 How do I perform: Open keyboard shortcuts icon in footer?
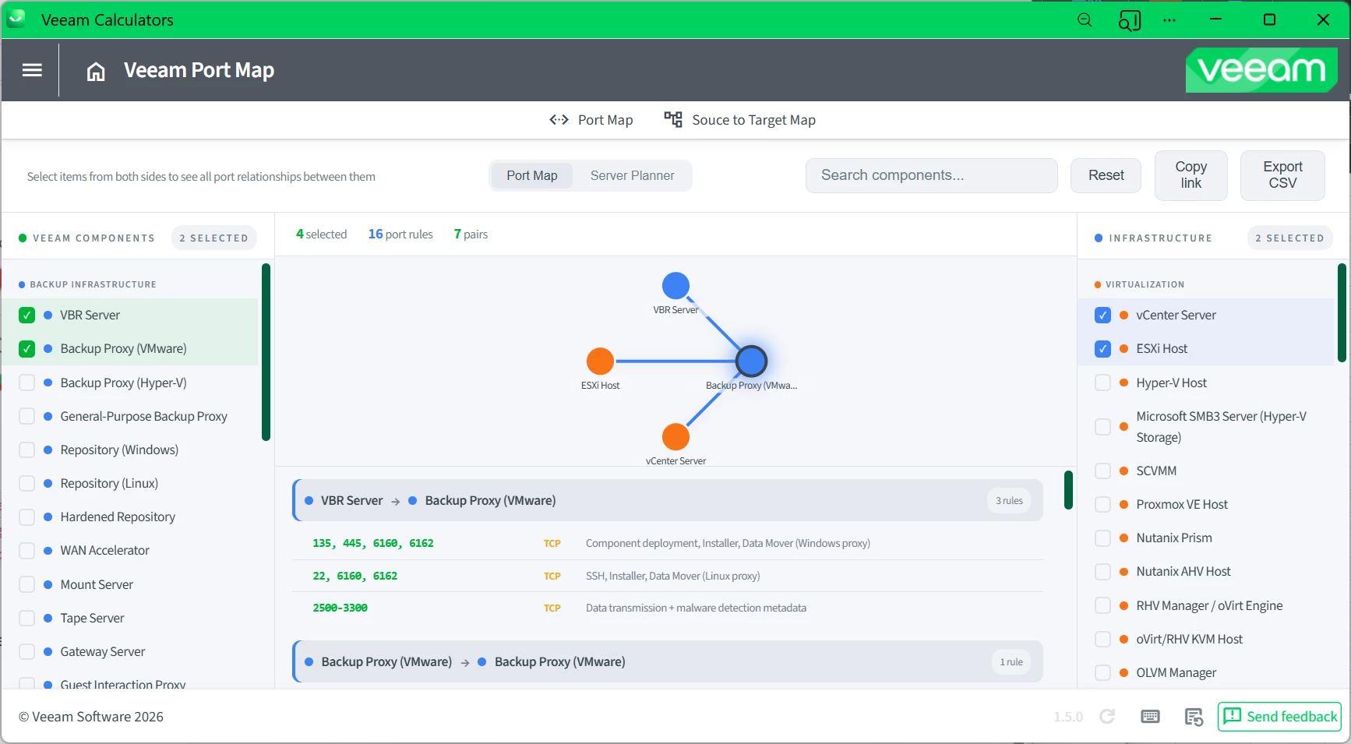[1150, 717]
